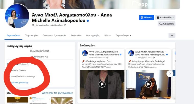Open the Φωτογραφίες tab

tap(93, 36)
